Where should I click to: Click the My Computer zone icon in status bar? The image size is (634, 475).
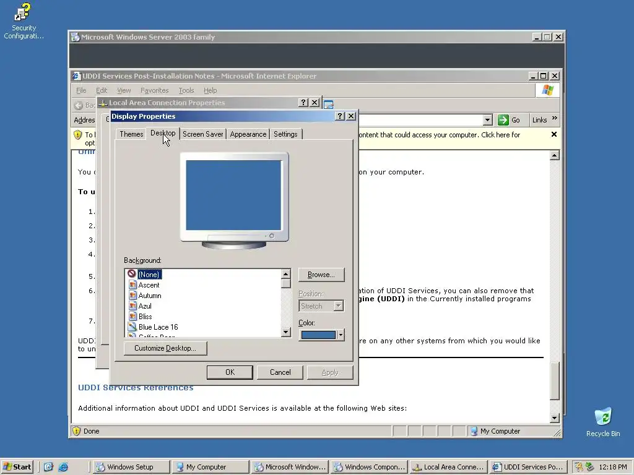click(x=474, y=431)
